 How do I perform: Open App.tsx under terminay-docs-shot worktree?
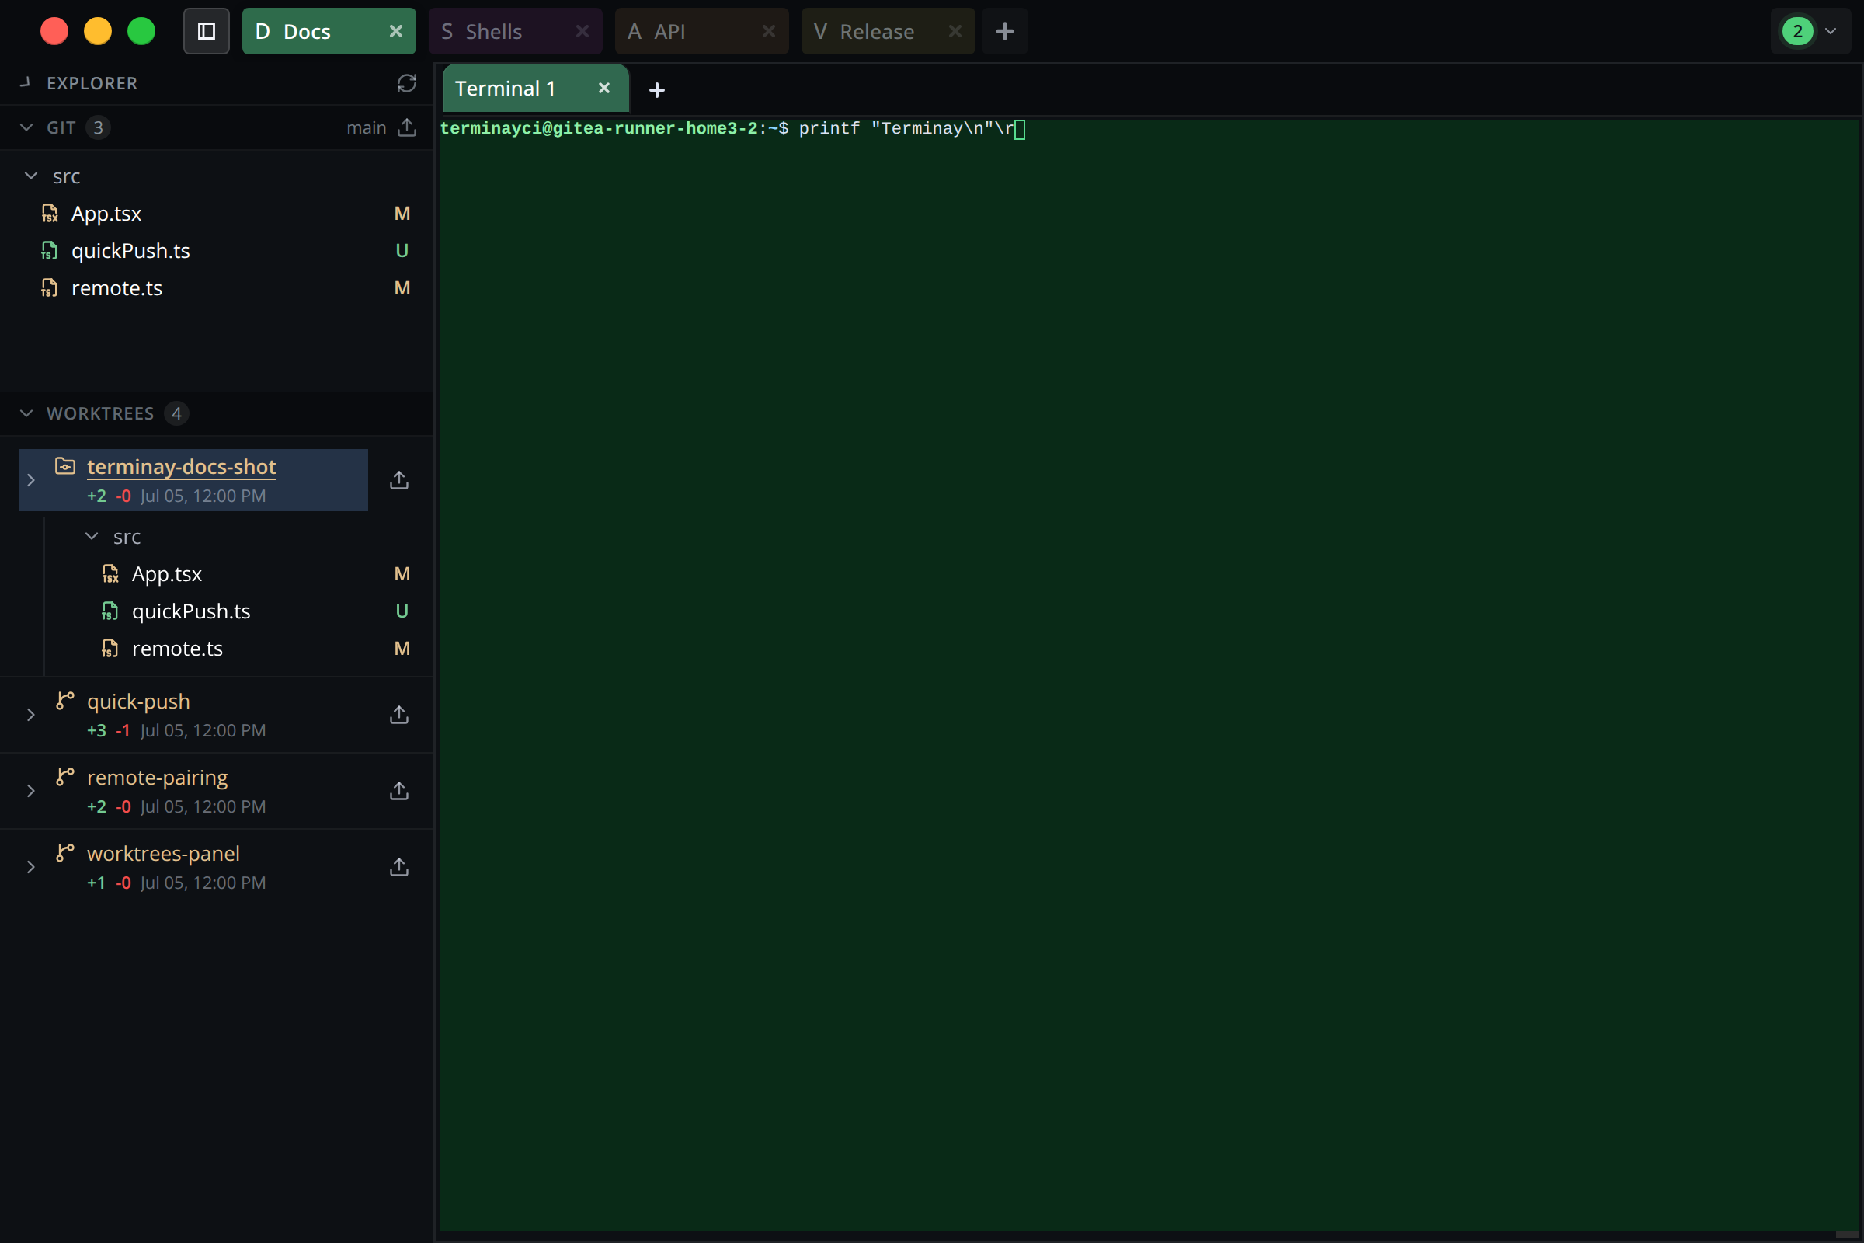(166, 574)
